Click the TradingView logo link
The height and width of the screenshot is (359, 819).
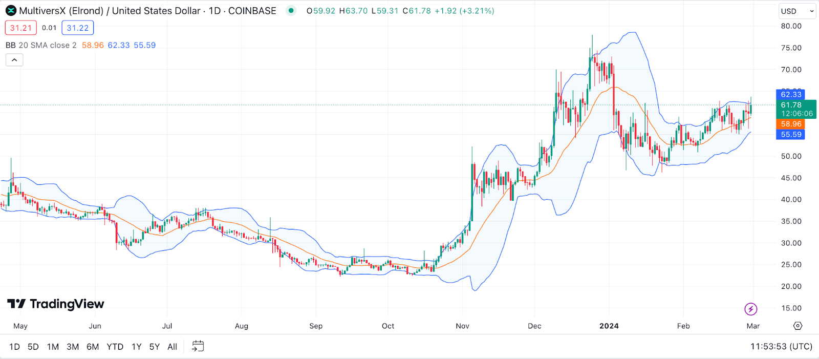pos(55,304)
